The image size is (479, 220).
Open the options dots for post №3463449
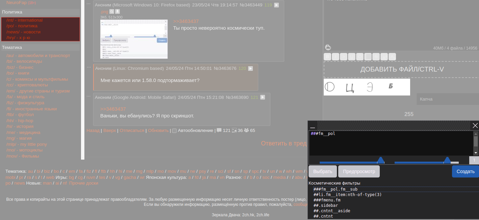(89, 4)
